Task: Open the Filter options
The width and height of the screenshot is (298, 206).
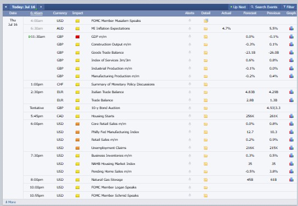Action: tap(289, 7)
